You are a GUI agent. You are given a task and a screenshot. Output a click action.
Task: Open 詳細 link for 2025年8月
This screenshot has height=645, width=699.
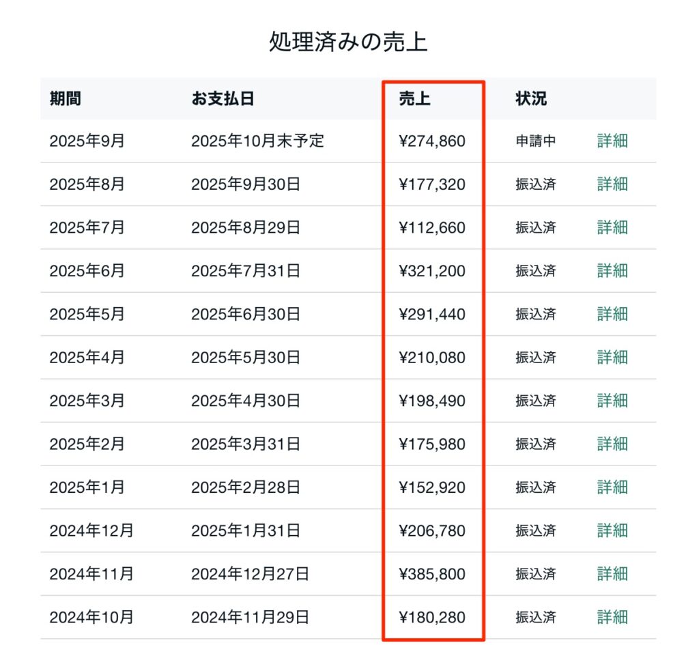coord(612,184)
